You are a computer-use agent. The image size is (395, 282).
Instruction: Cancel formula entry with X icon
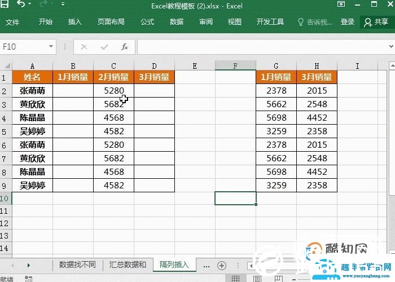coord(84,47)
